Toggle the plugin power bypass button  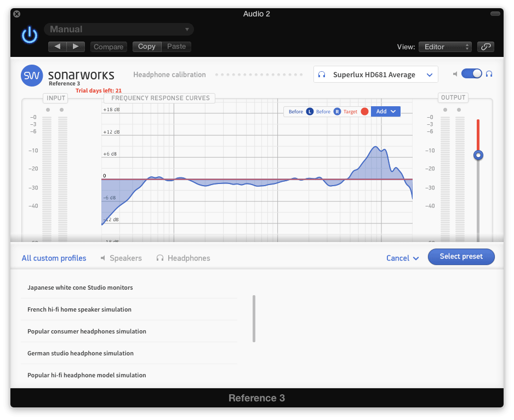coord(30,35)
